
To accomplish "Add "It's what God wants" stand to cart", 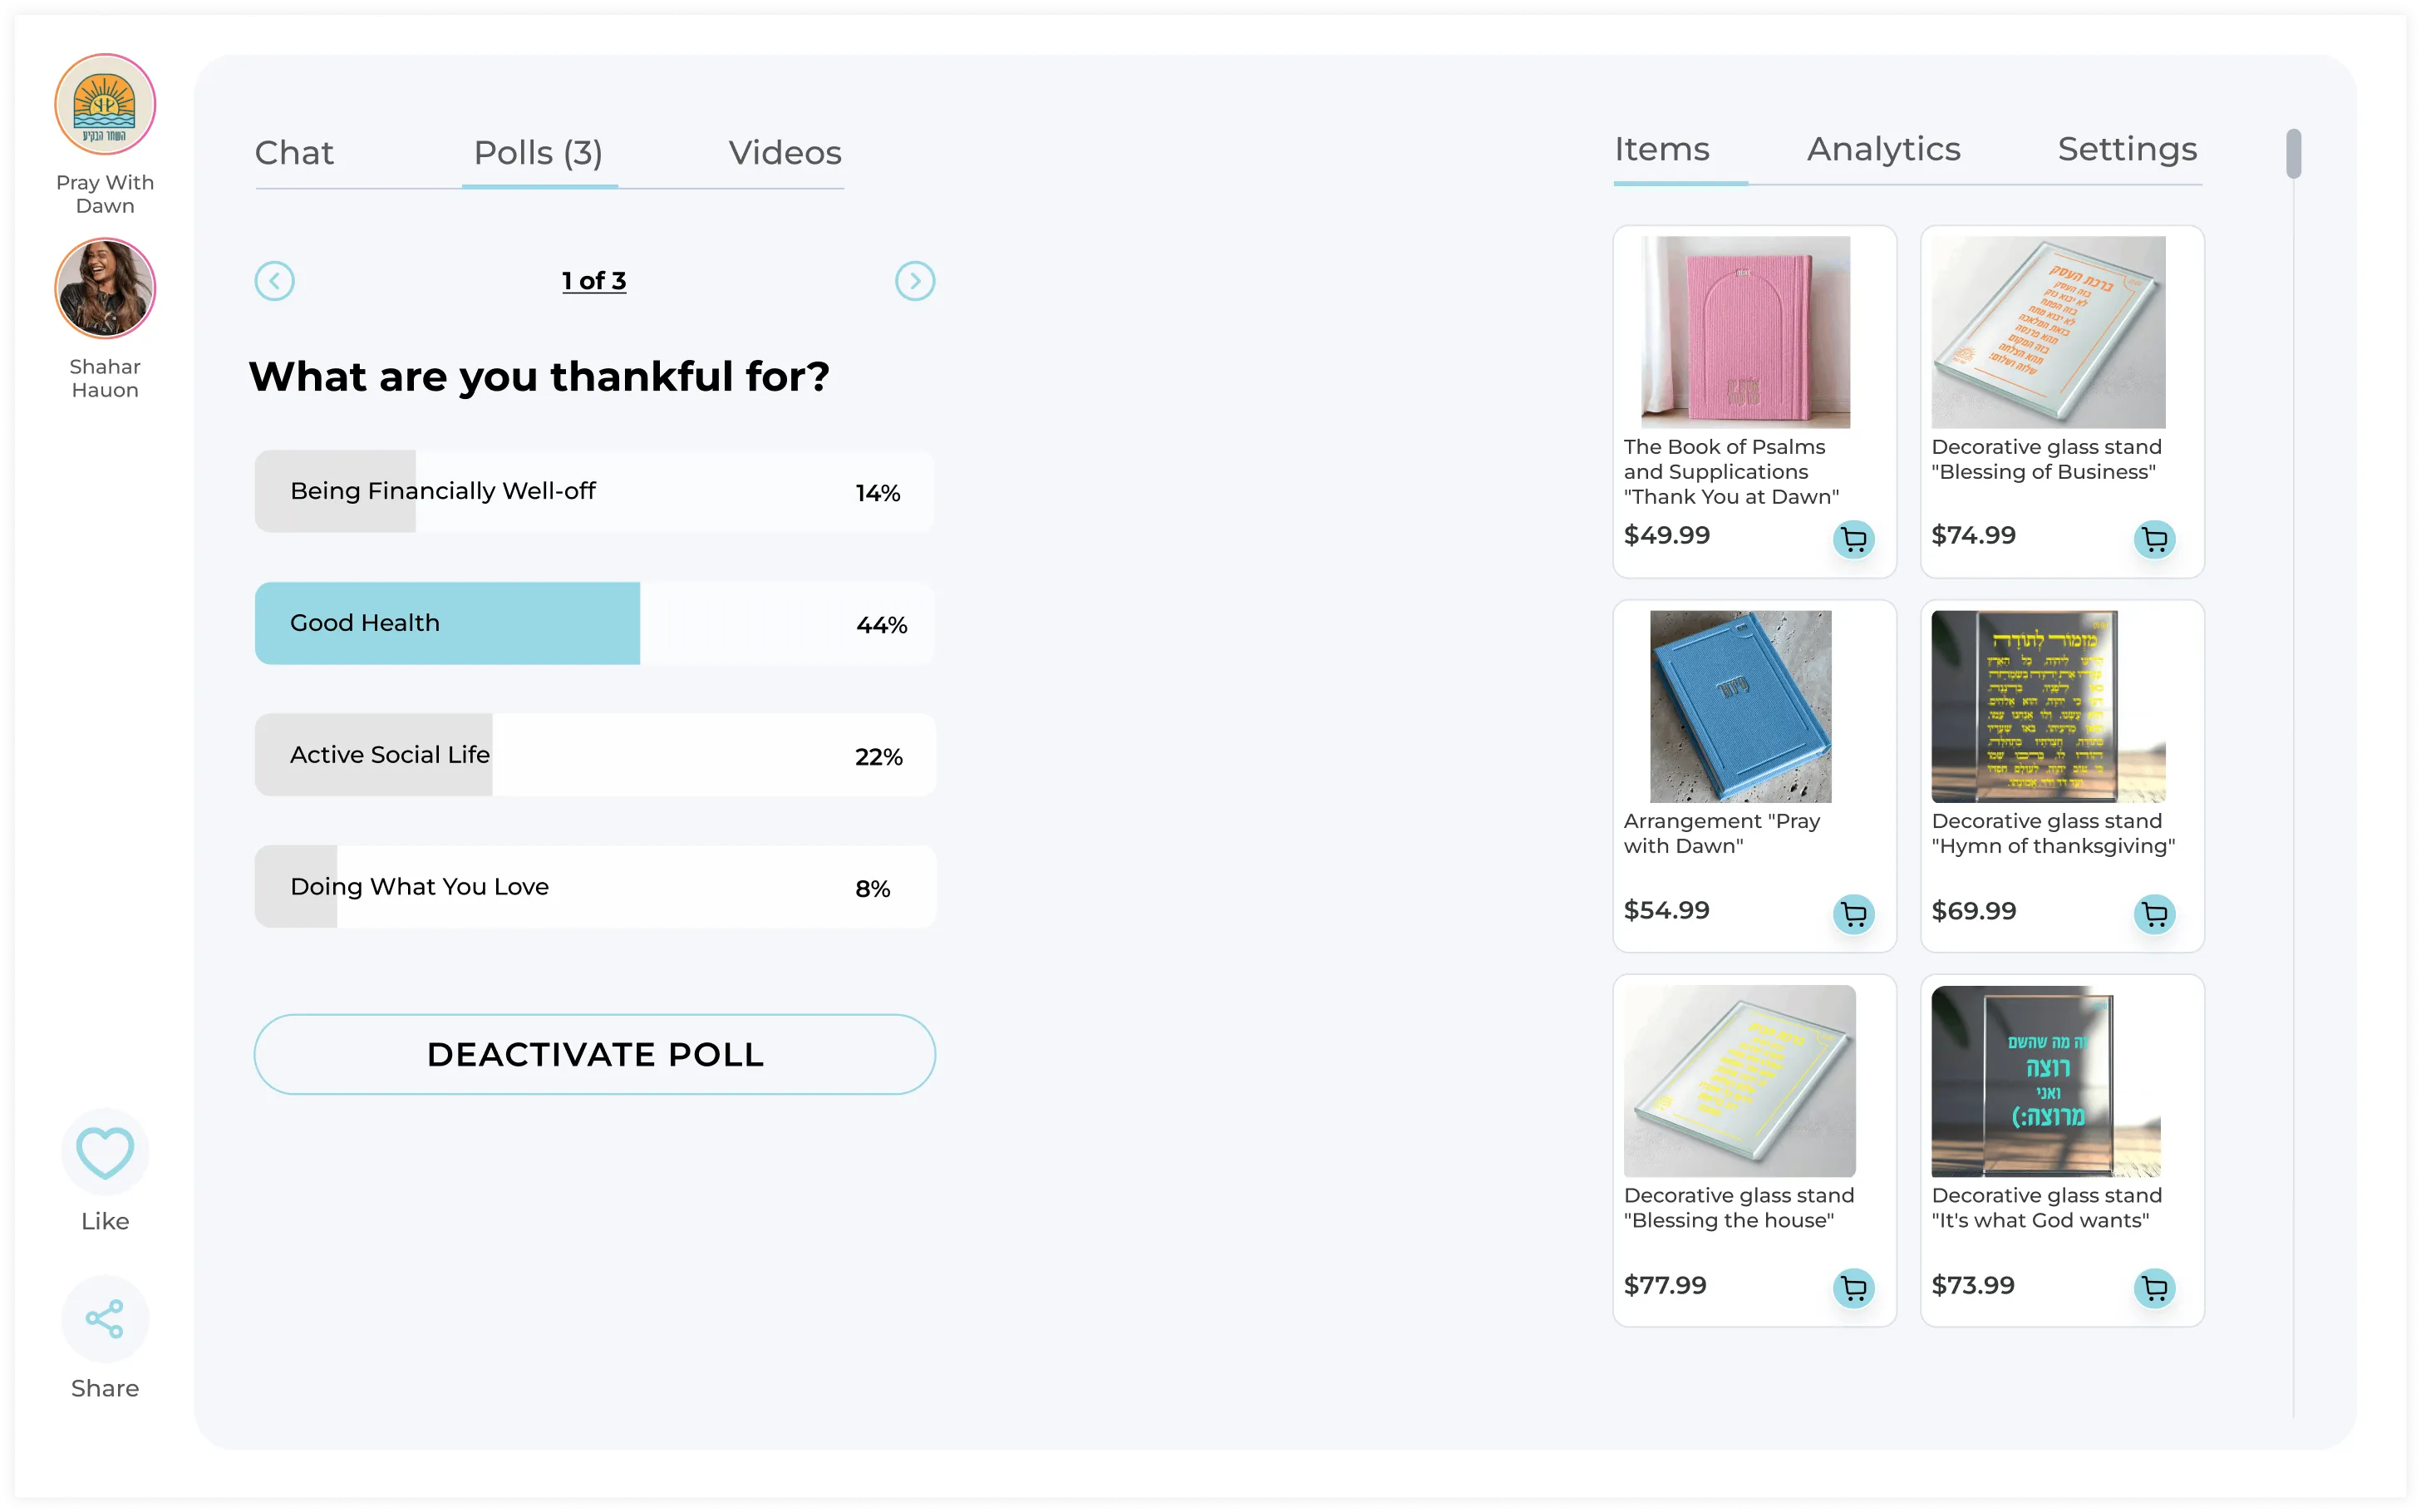I will click(2154, 1288).
